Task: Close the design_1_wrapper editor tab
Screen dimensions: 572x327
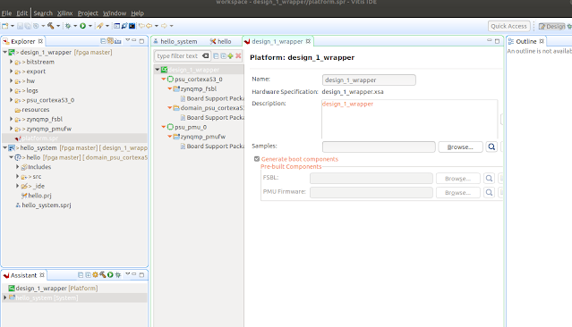Action: (x=308, y=41)
